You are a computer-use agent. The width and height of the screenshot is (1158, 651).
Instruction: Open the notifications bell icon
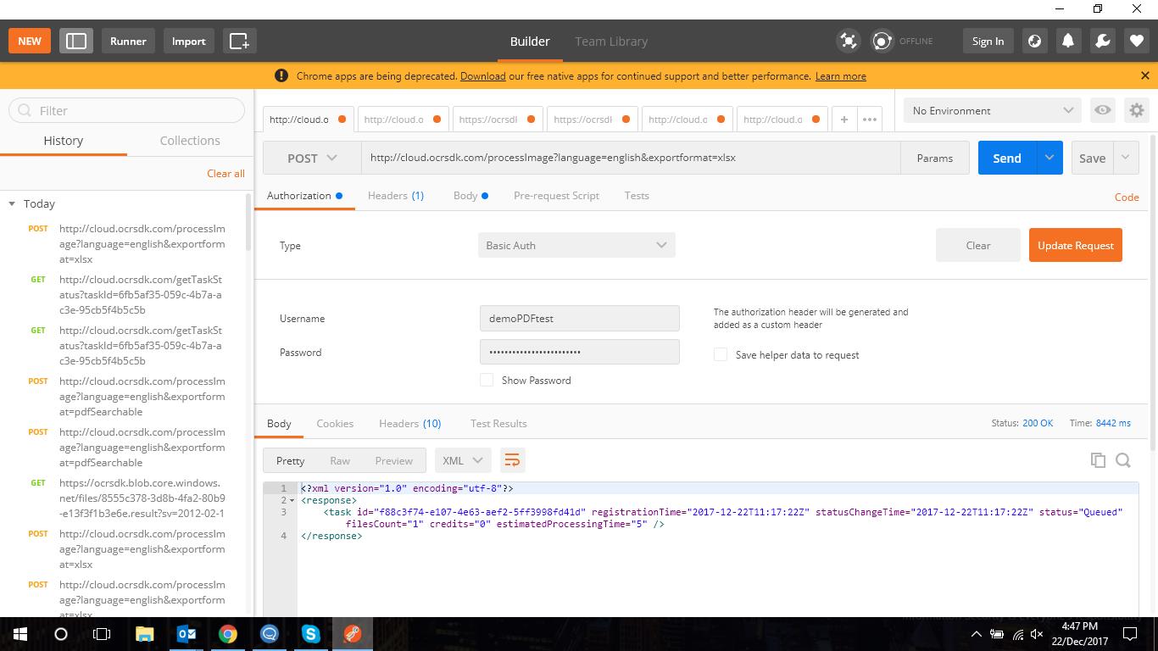click(x=1067, y=41)
